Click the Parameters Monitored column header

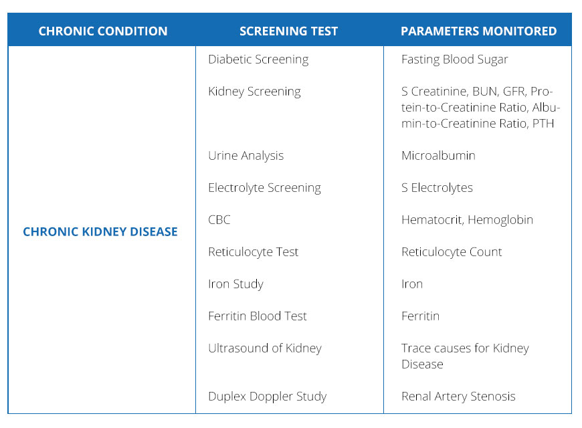(478, 31)
